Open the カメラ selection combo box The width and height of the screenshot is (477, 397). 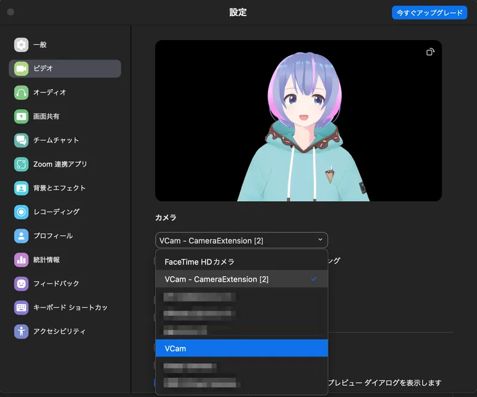[x=242, y=241]
